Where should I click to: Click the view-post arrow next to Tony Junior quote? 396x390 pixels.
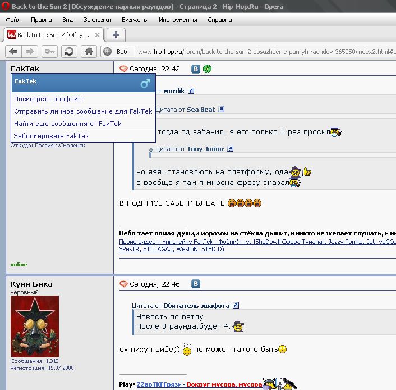point(230,149)
